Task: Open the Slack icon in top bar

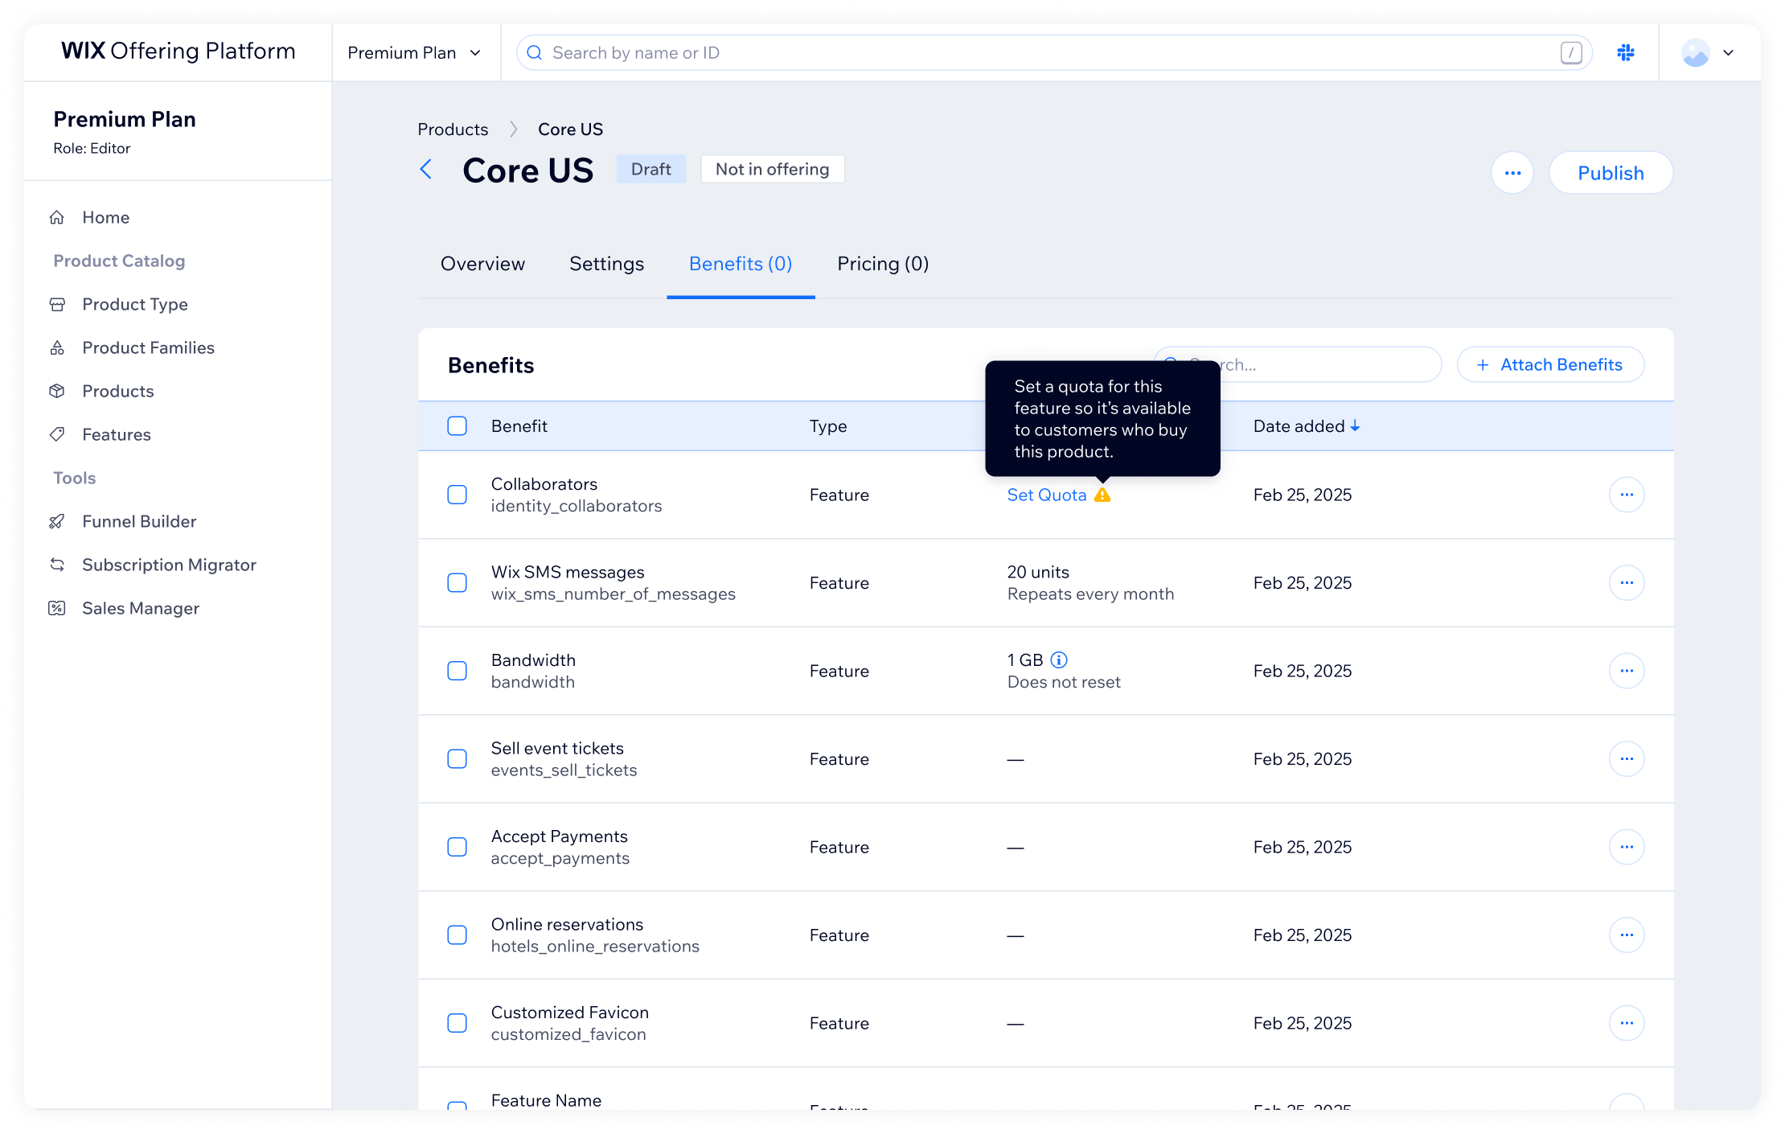Action: tap(1625, 52)
